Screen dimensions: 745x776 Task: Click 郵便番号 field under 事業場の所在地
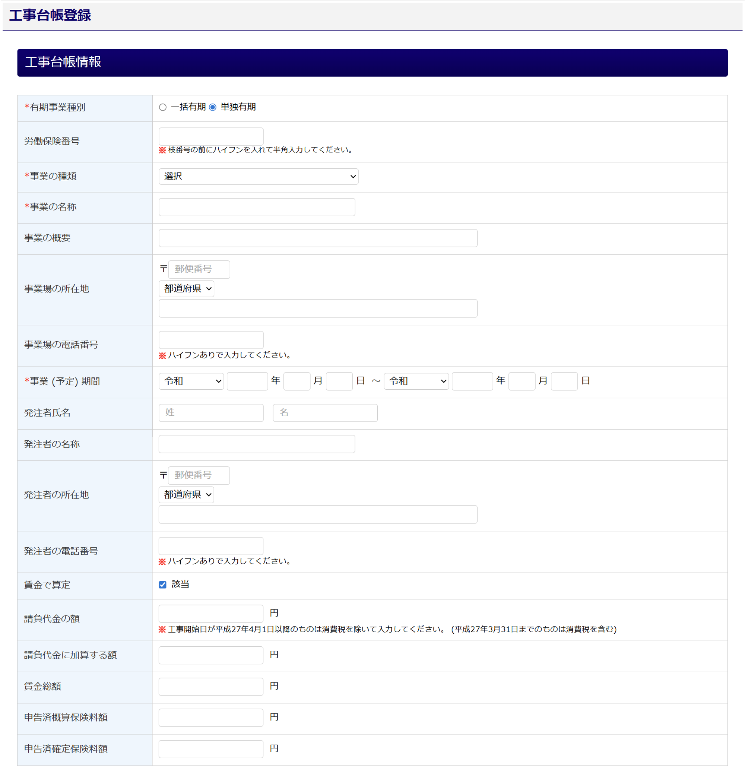pos(199,270)
